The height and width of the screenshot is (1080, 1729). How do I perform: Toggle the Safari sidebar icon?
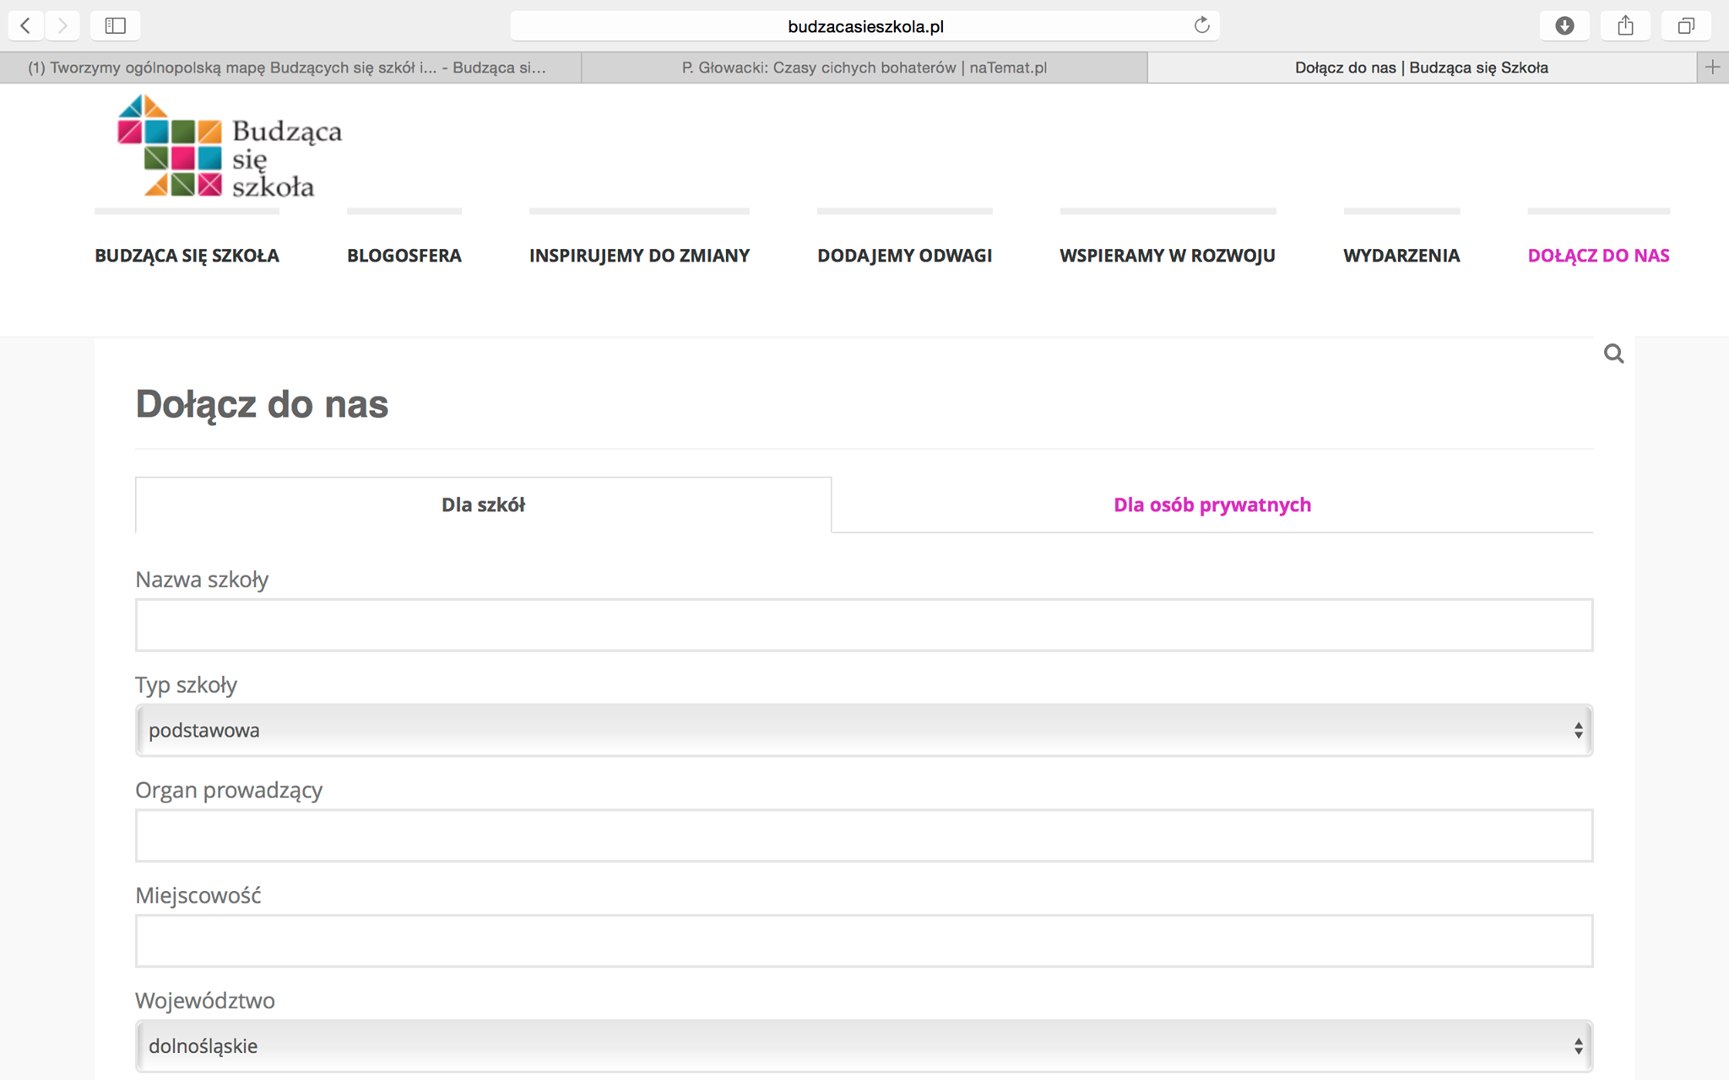click(x=116, y=25)
